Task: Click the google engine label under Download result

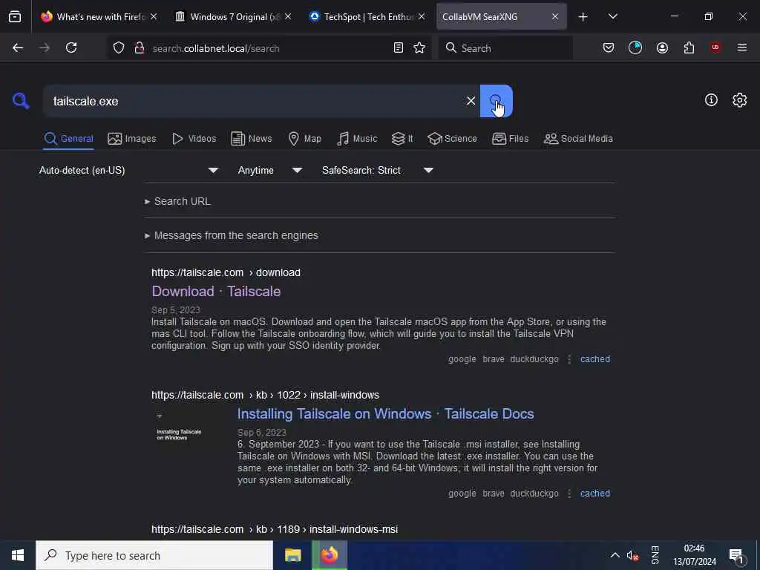Action: [462, 359]
